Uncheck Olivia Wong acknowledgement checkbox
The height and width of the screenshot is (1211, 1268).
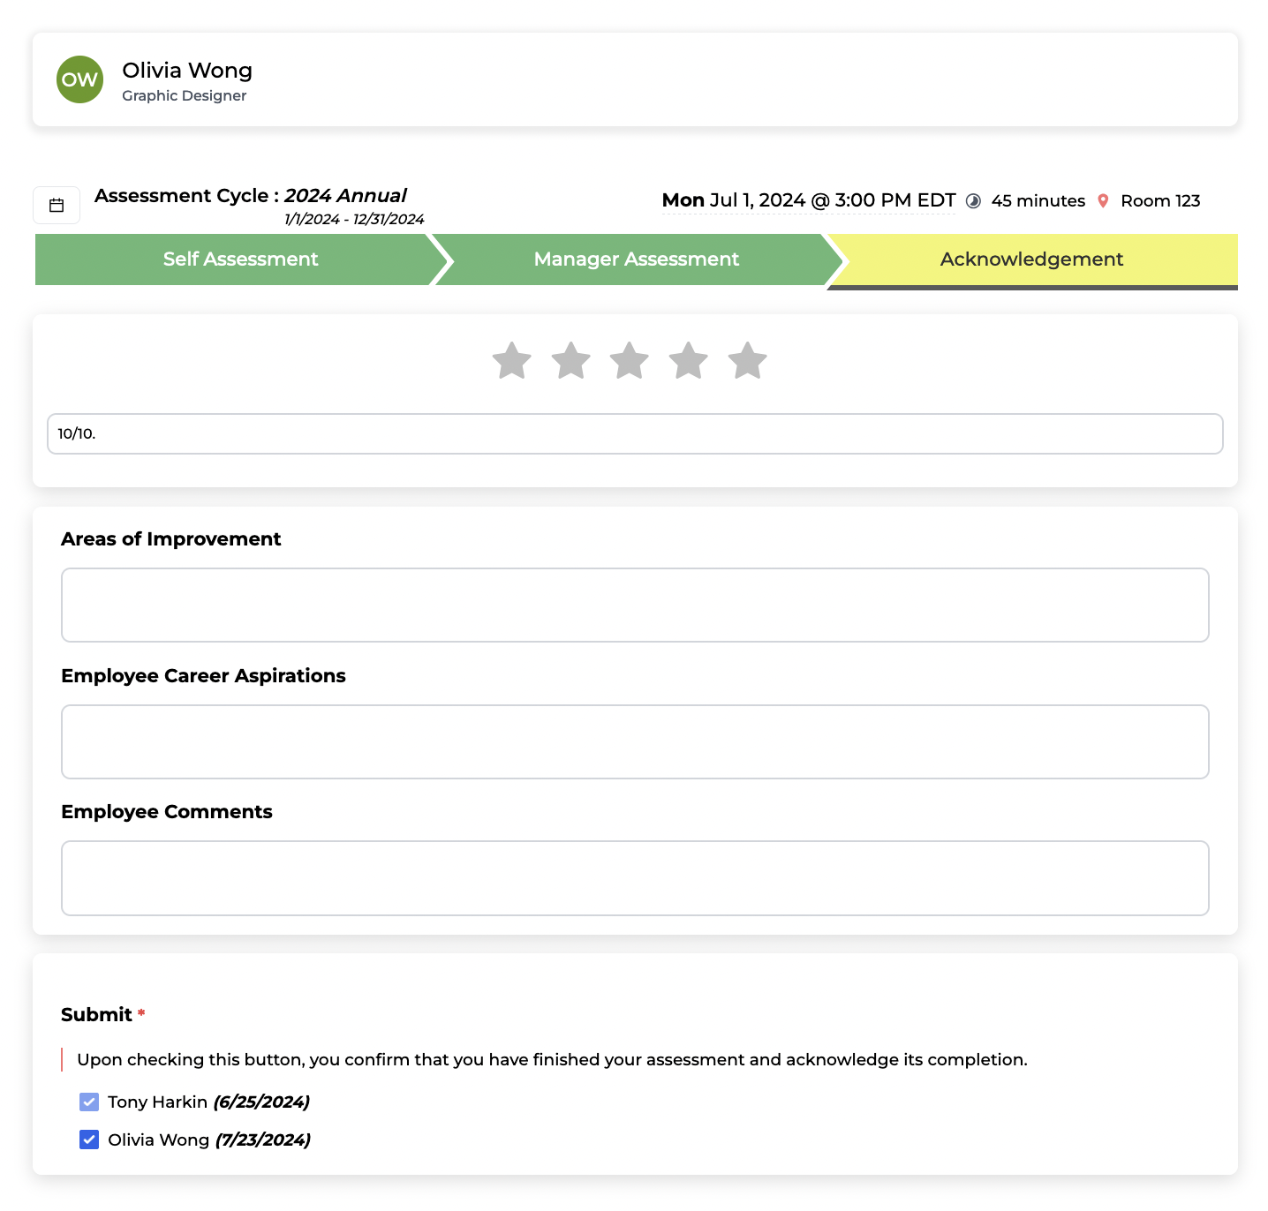[89, 1140]
